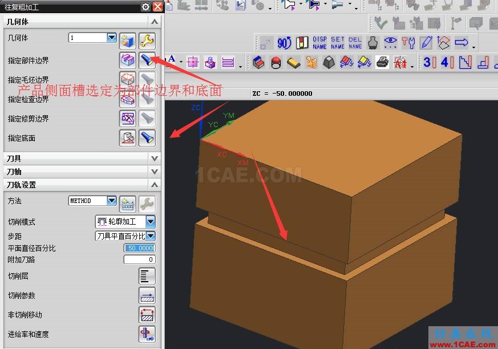Image resolution: width=498 pixels, height=349 pixels.
Task: Collapse the 刀轨设置 section
Action: coord(155,185)
